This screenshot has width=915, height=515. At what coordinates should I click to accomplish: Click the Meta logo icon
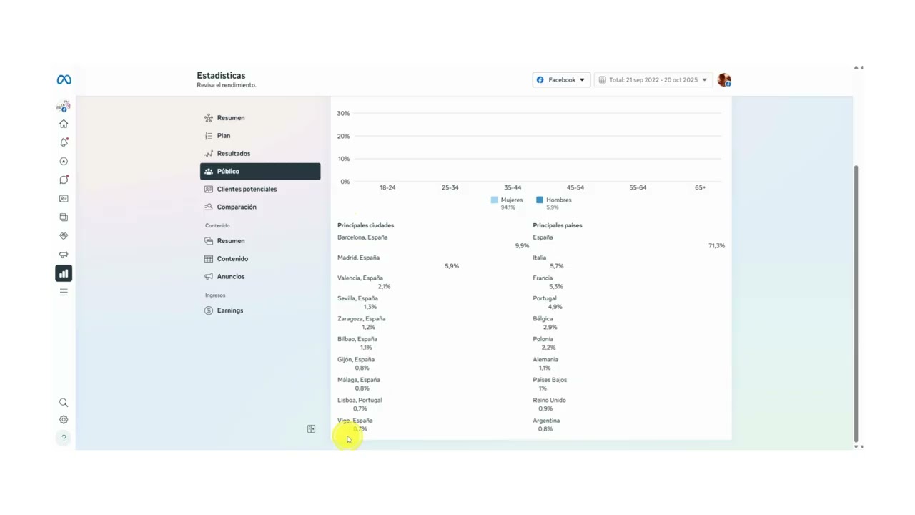click(x=64, y=79)
